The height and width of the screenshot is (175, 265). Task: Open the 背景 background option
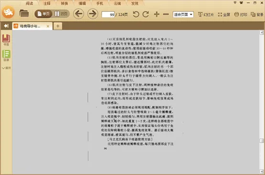(257, 15)
